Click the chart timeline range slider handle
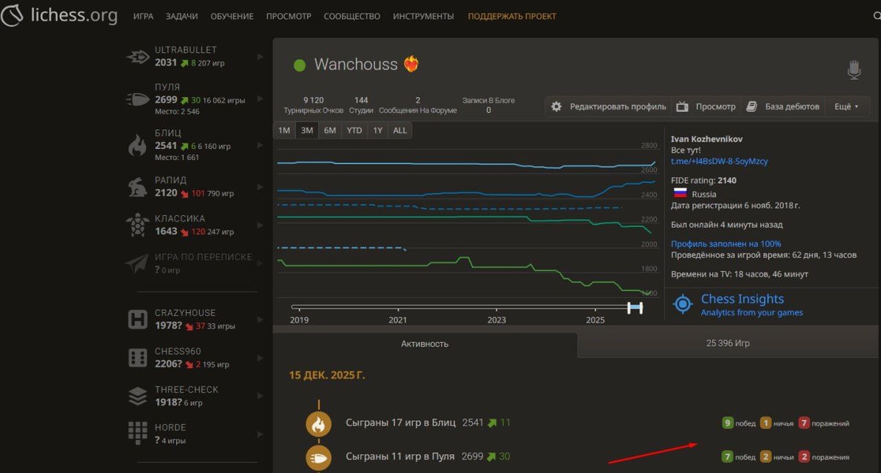881x473 pixels. click(635, 307)
